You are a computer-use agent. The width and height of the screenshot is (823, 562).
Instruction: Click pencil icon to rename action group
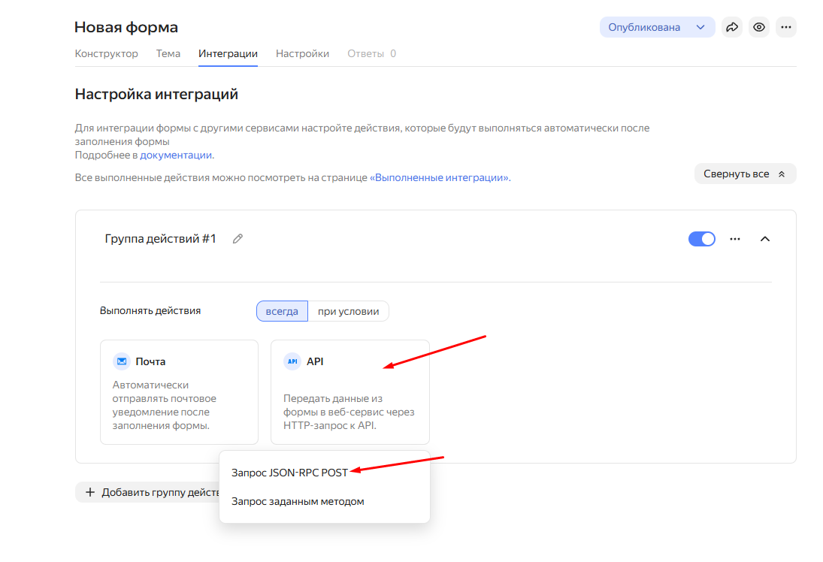[x=238, y=239]
